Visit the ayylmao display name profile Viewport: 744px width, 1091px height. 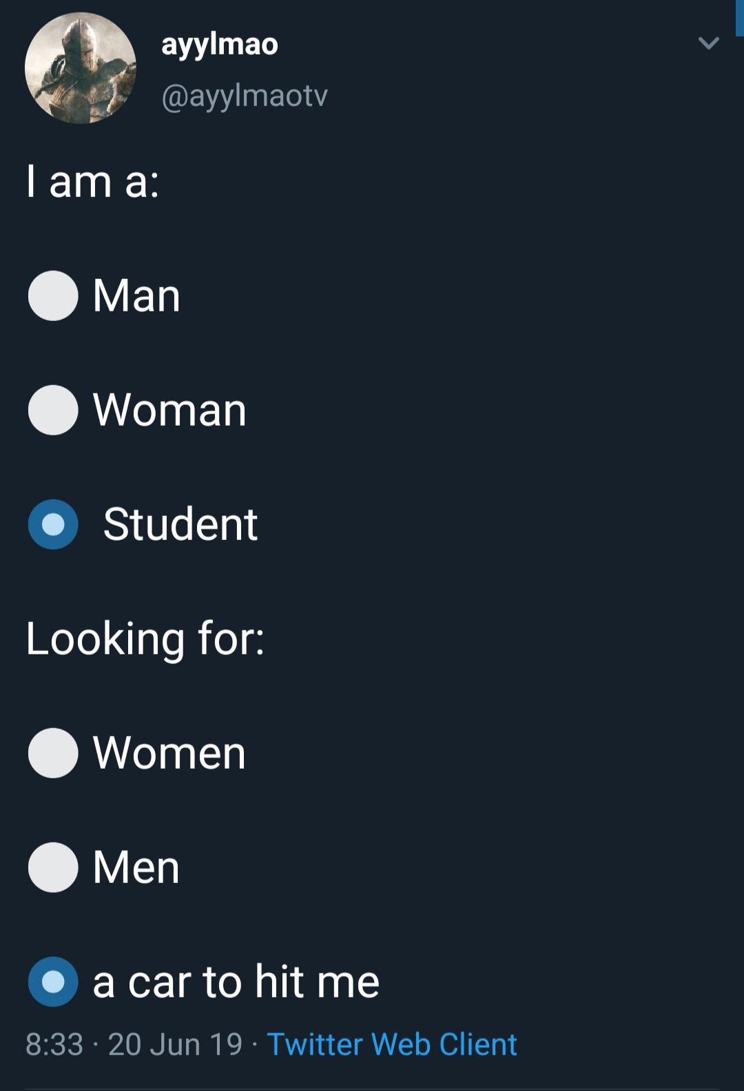(x=220, y=45)
